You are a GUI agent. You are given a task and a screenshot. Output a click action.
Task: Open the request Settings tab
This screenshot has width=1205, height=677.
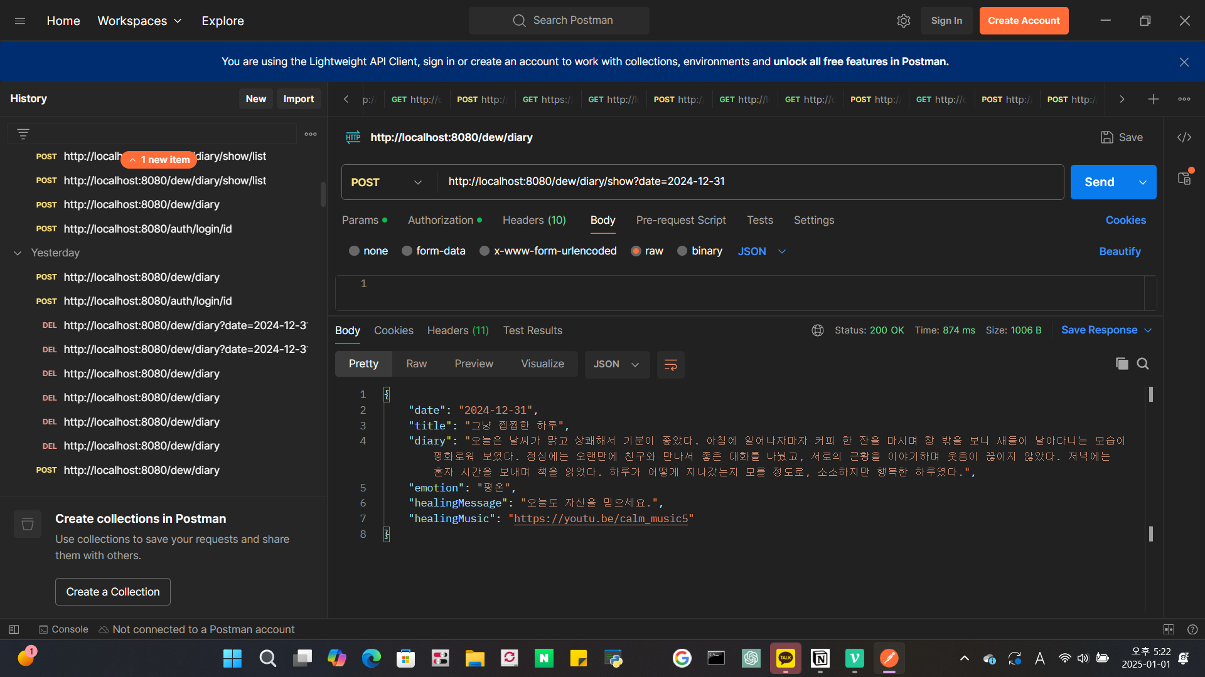coord(814,220)
